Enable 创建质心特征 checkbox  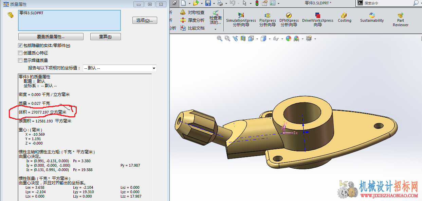point(20,53)
